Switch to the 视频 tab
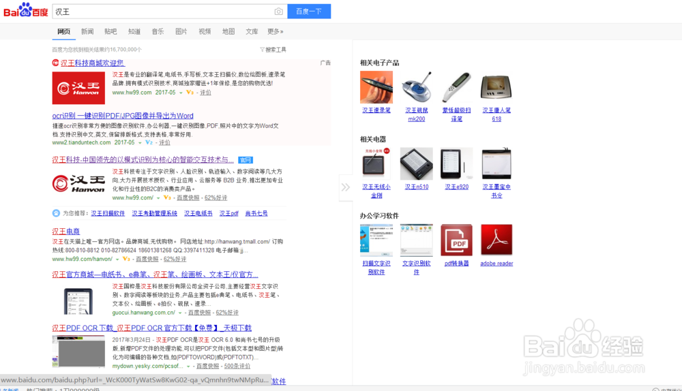 (205, 31)
